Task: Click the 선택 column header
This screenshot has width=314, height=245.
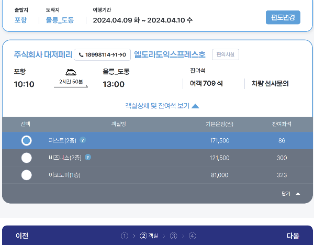Action: click(26, 124)
